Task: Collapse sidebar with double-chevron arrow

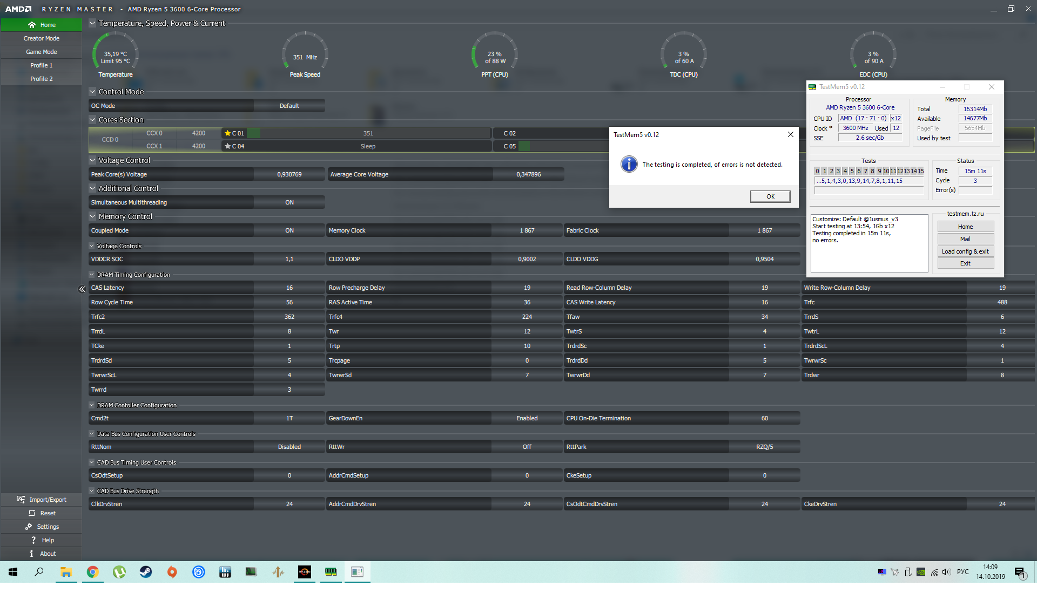Action: pos(82,289)
